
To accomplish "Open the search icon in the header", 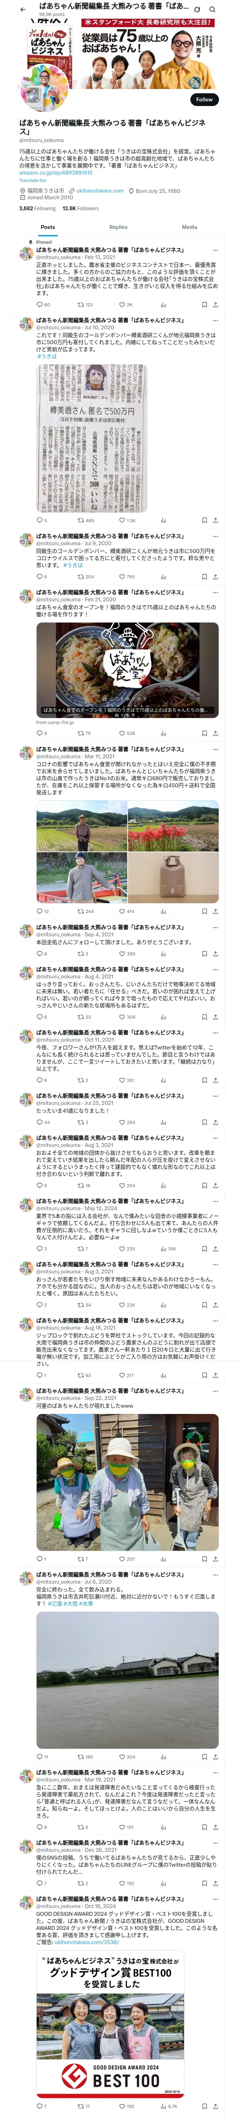I will point(212,10).
